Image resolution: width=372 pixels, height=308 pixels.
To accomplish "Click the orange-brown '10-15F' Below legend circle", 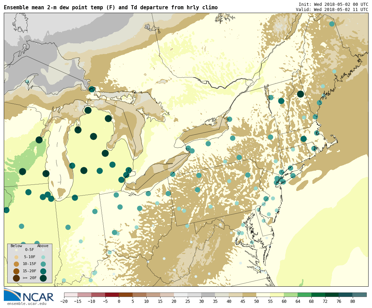I will (x=16, y=264).
